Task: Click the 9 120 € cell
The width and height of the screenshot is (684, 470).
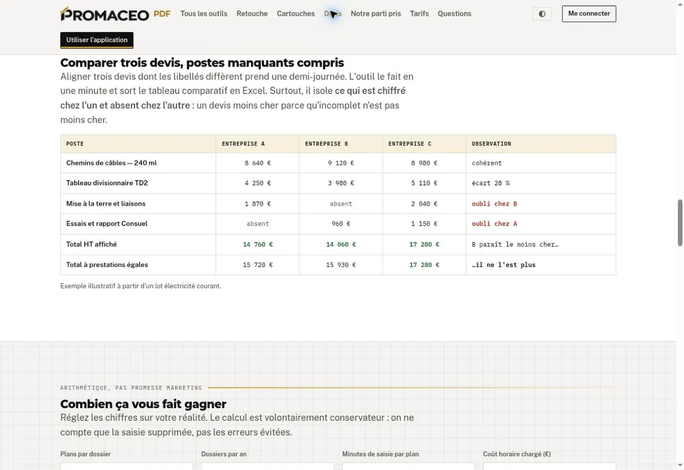Action: pos(341,163)
